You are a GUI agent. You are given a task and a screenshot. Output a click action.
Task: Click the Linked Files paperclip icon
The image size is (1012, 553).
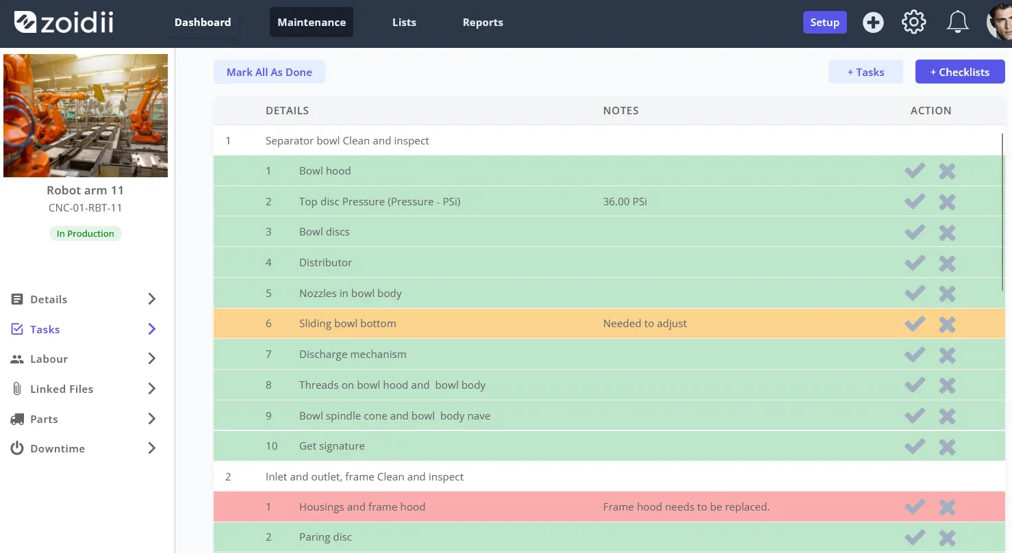(x=17, y=389)
